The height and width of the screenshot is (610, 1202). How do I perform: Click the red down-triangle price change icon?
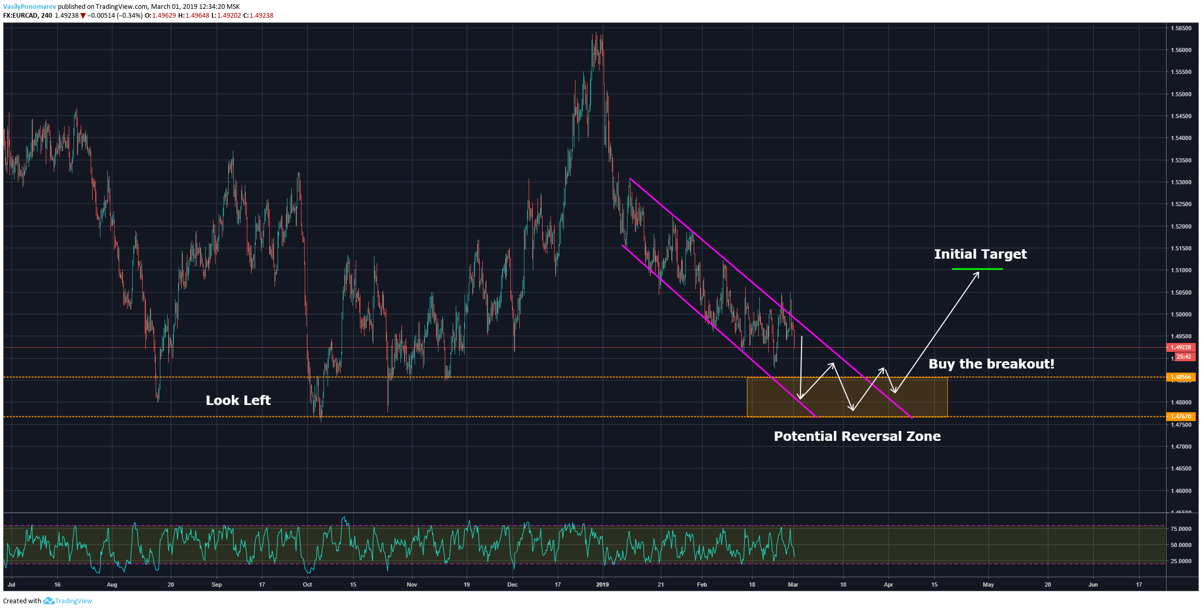(83, 16)
